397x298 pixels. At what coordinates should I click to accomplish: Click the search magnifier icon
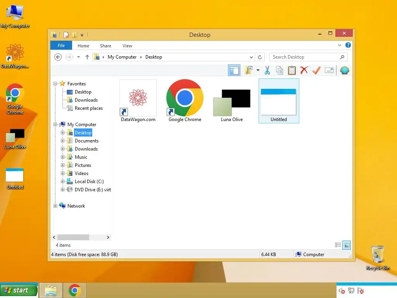342,57
